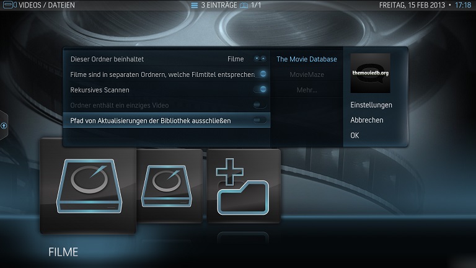Click 'Rekursives Scannen' label text
The height and width of the screenshot is (268, 476).
[100, 90]
